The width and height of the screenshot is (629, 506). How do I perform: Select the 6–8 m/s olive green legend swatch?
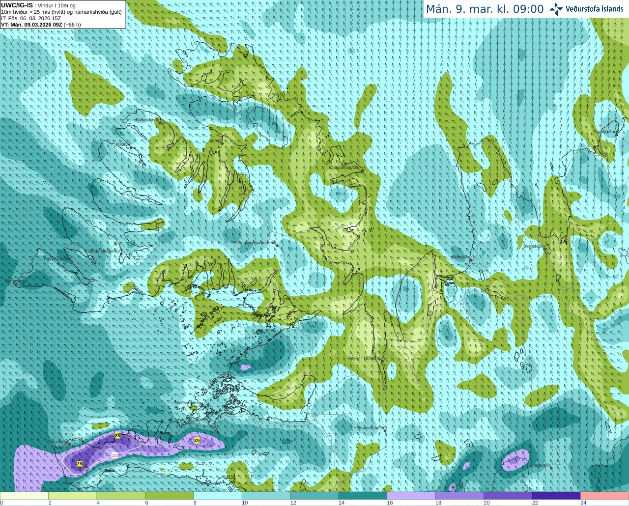pyautogui.click(x=169, y=495)
